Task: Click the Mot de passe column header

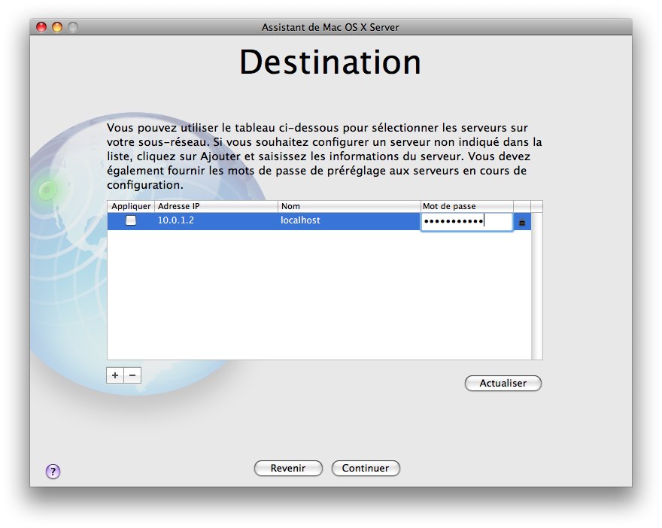Action: [x=466, y=206]
